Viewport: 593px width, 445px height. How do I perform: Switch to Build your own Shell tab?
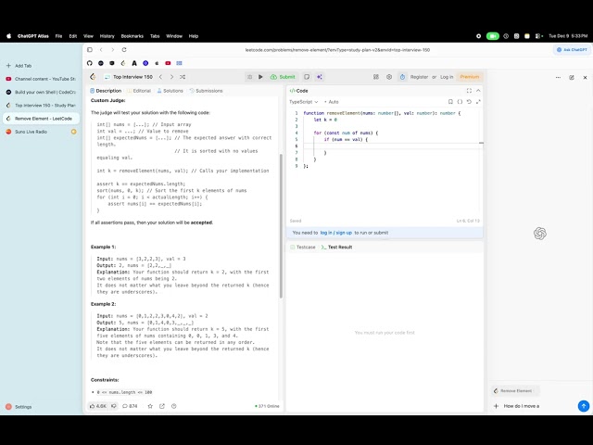click(41, 92)
